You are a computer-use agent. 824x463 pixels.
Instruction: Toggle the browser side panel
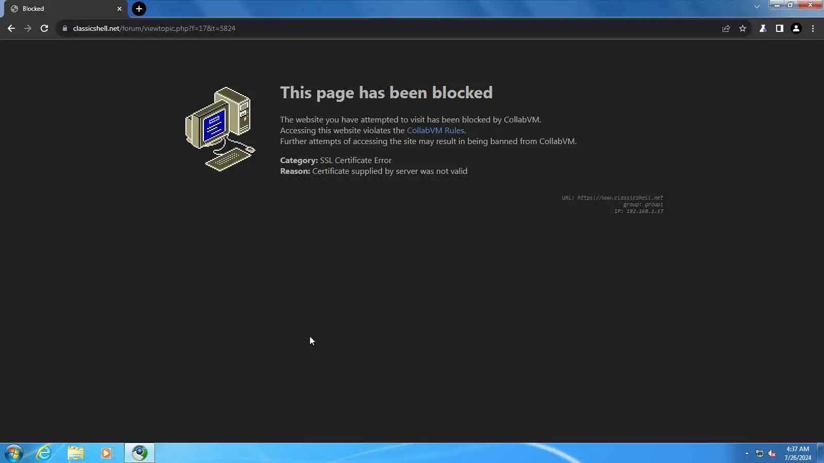(x=780, y=28)
